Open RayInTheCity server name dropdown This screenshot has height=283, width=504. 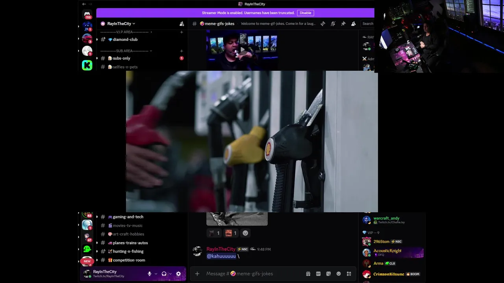tap(121, 24)
